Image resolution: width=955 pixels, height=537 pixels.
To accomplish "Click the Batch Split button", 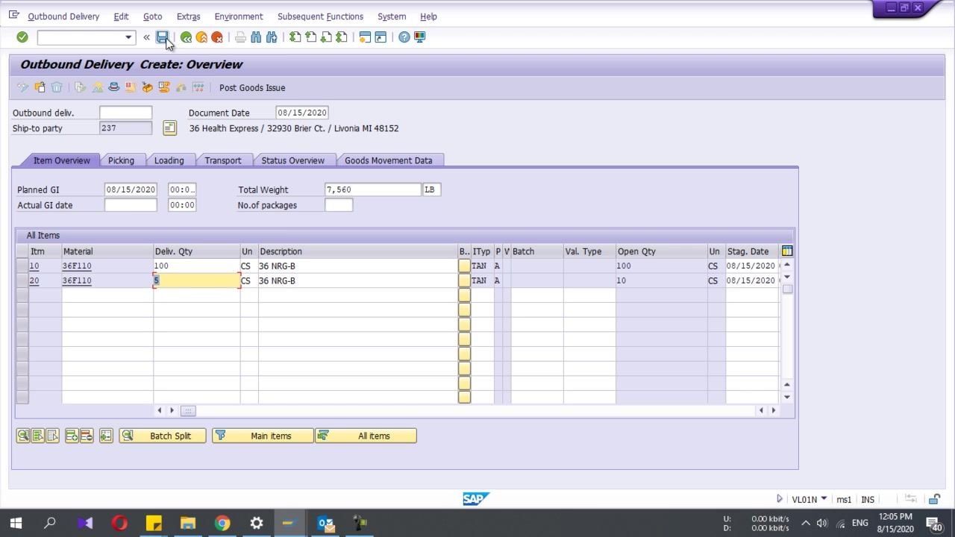I will point(163,436).
